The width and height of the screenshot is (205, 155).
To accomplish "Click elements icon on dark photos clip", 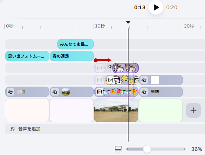I will [x=144, y=92].
